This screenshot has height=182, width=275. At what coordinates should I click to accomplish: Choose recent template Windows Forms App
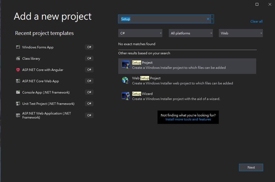tap(54, 47)
